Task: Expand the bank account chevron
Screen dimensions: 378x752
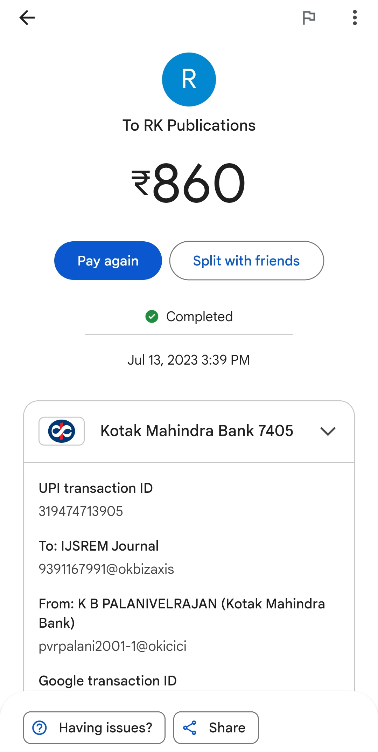Action: pos(328,431)
